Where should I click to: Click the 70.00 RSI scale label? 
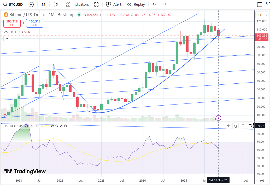point(260,142)
